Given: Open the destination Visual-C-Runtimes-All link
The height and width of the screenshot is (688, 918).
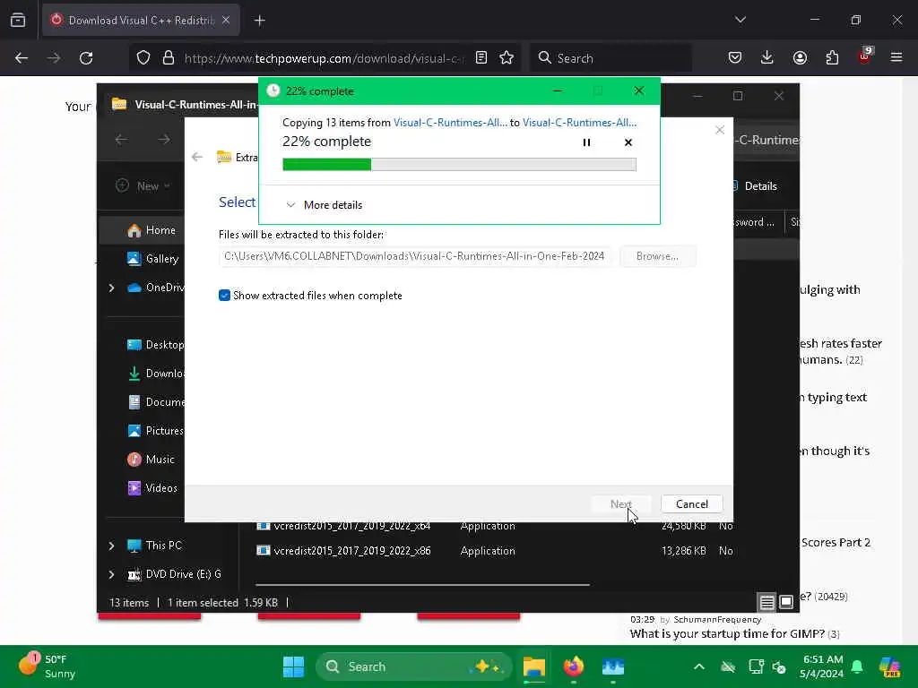Looking at the screenshot, I should pos(579,122).
